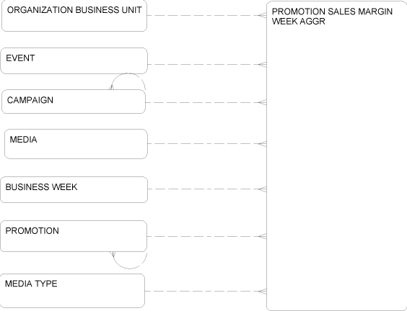Select crow's foot connector from ORGANIZATION BUSINESS UNIT

point(263,15)
